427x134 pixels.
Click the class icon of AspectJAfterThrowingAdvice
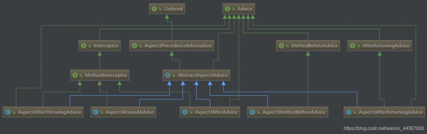click(8, 112)
